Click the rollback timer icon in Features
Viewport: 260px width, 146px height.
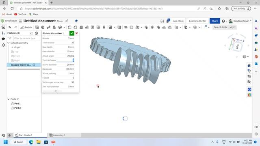point(36,33)
